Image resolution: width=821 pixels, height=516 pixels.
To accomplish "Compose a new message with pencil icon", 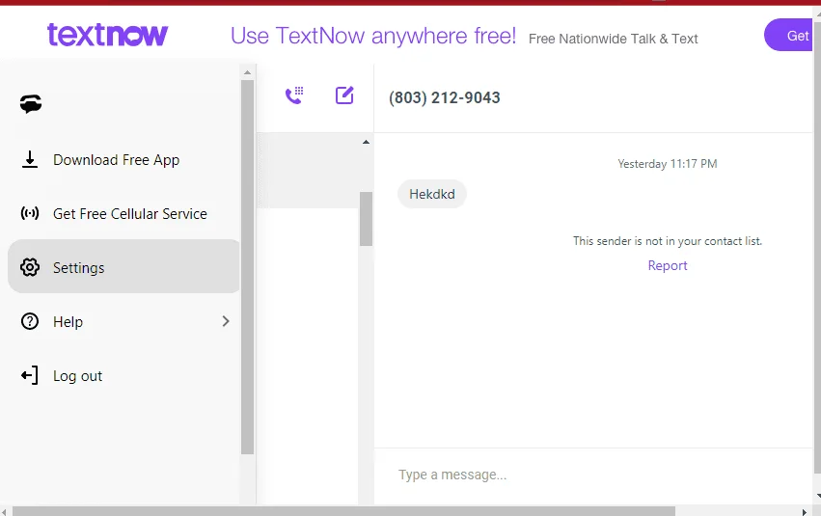I will tap(344, 95).
